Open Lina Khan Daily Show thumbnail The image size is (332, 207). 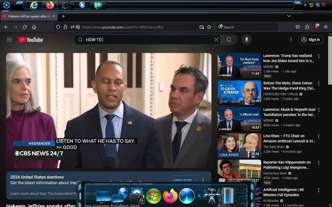click(x=239, y=145)
